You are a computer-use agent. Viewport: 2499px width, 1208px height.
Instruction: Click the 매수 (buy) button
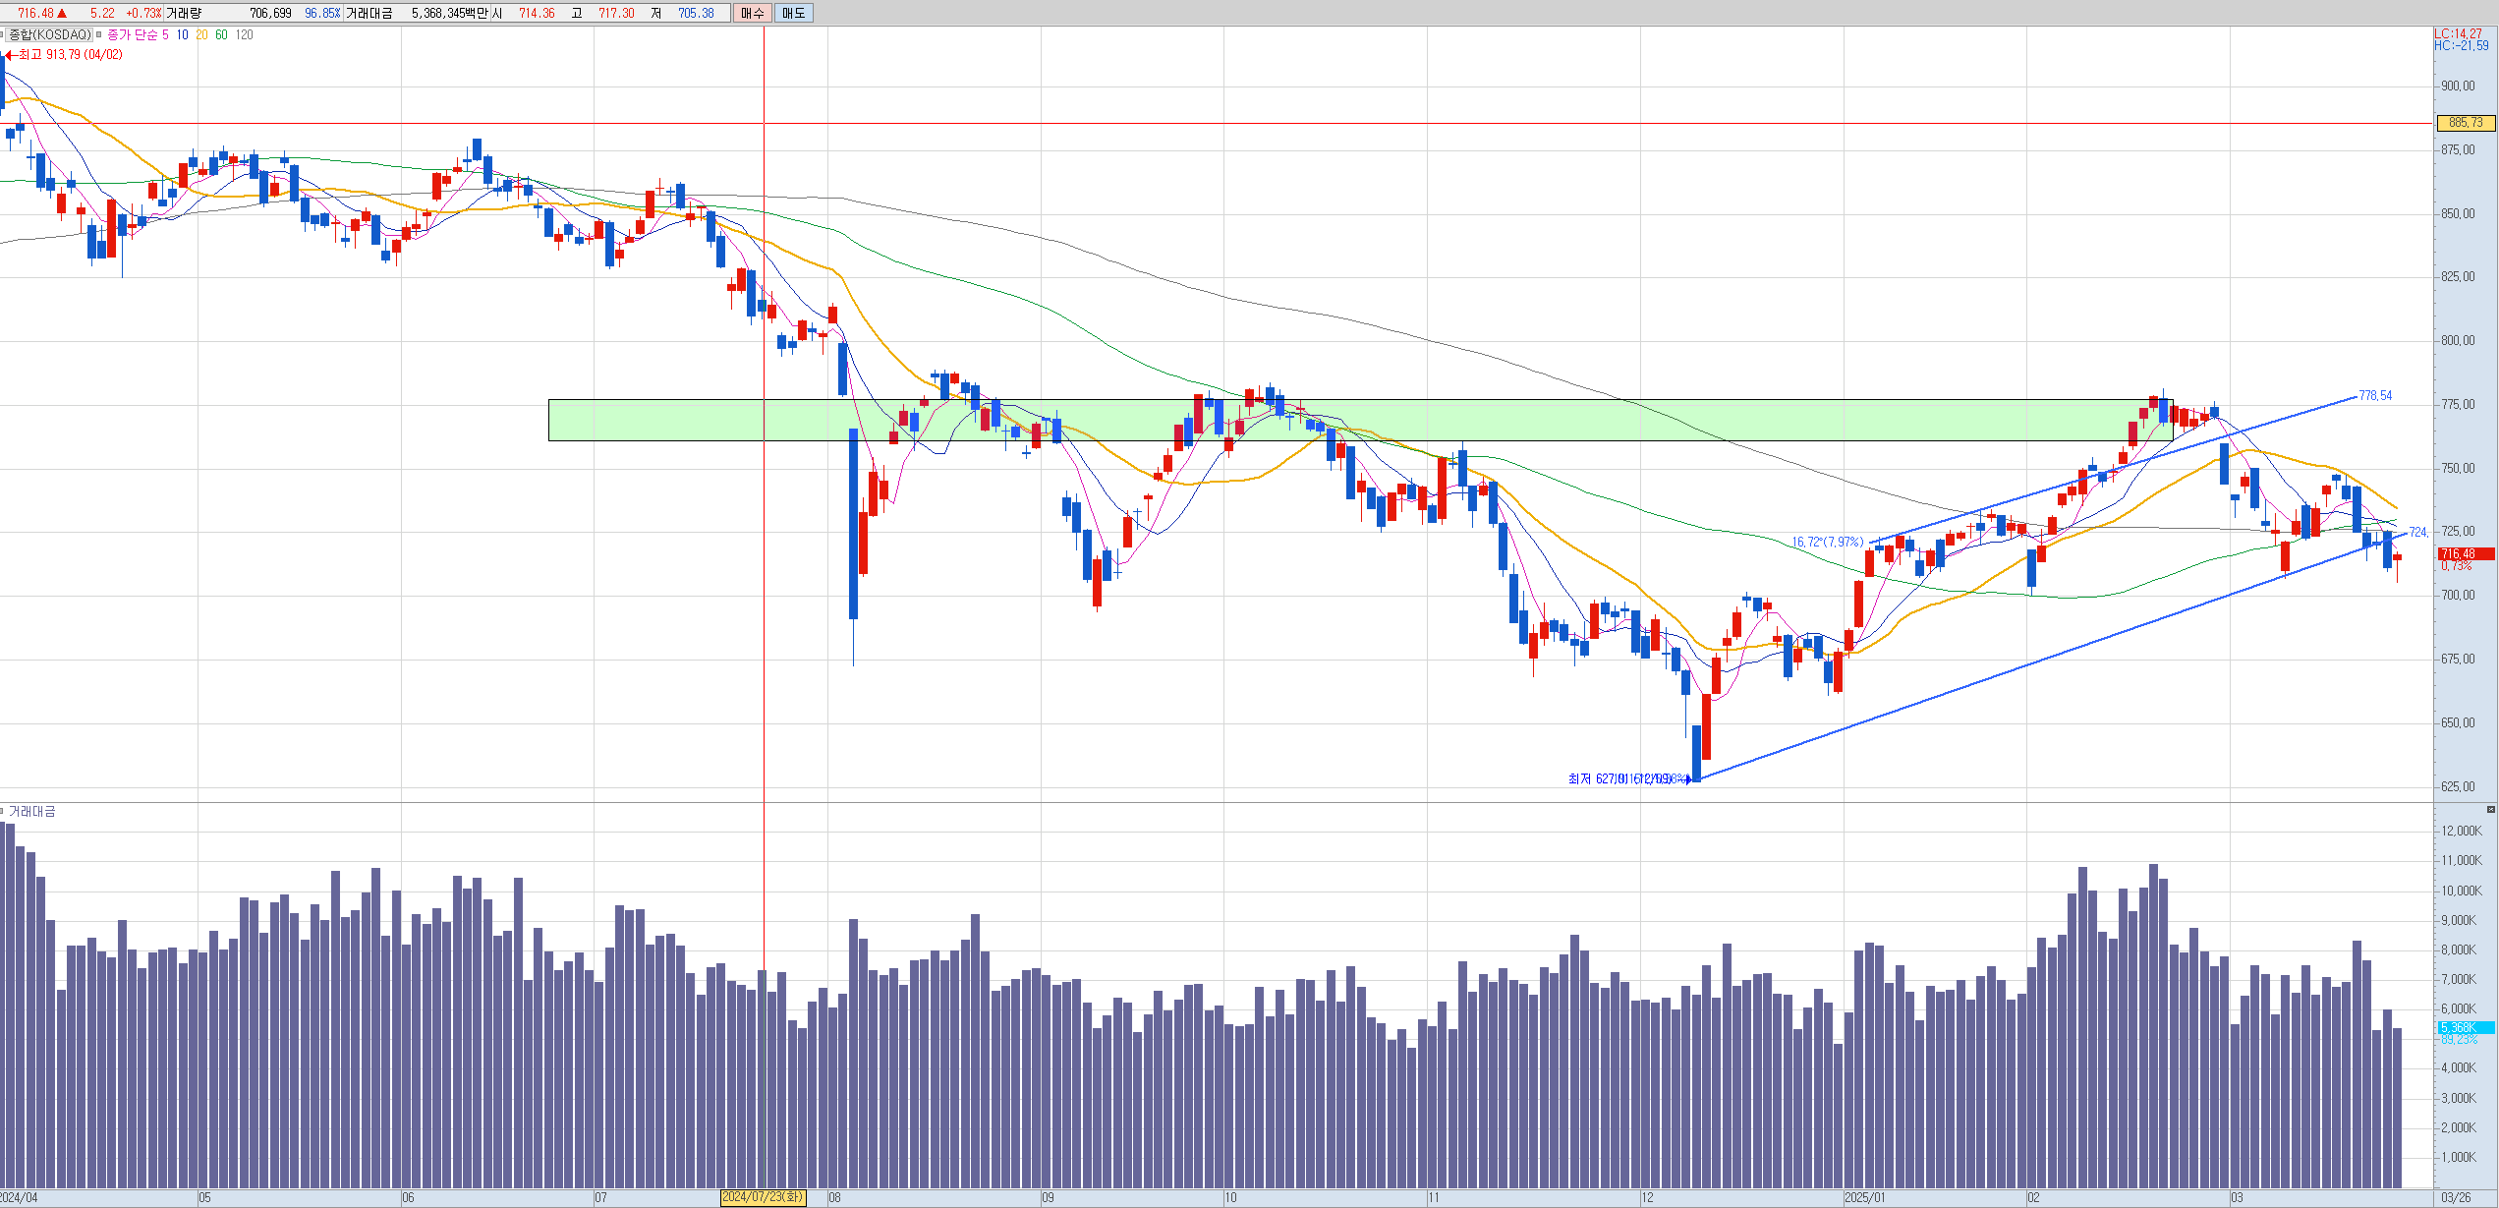752,13
